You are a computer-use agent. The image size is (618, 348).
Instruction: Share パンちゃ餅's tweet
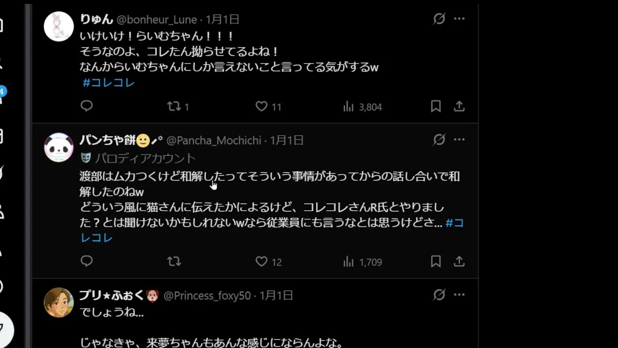[x=459, y=261]
